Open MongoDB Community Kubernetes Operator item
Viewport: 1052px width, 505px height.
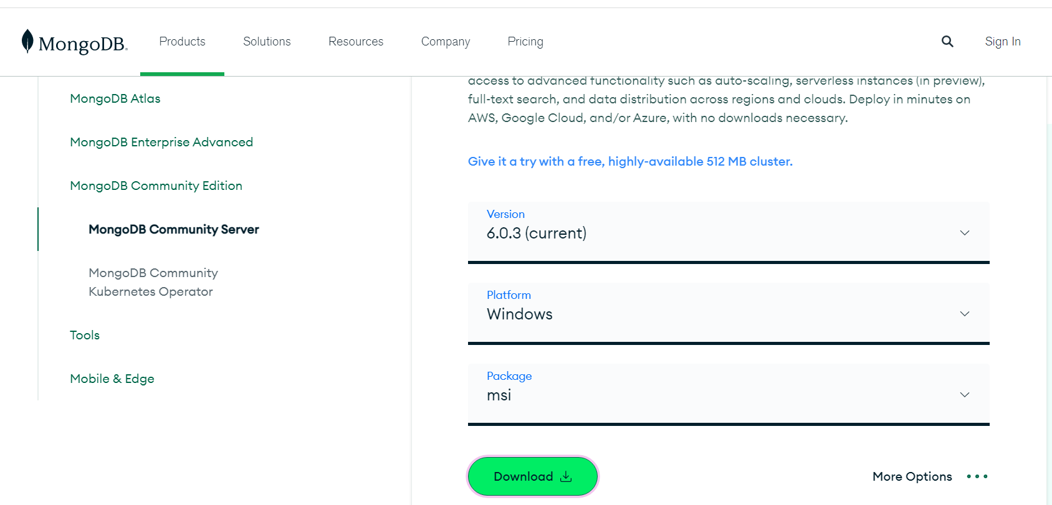[153, 282]
